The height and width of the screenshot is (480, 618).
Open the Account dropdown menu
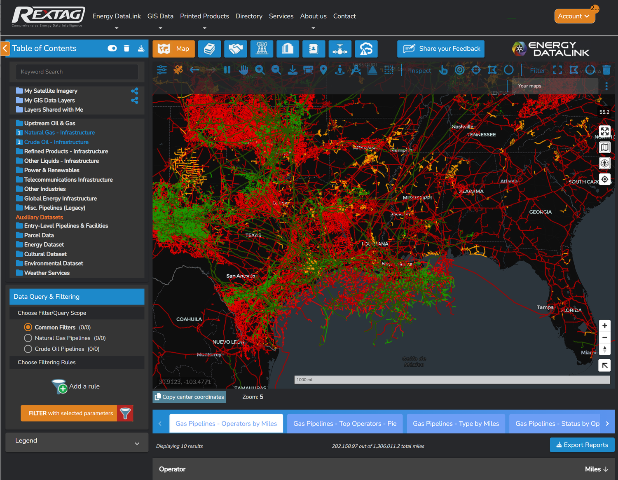click(x=574, y=16)
